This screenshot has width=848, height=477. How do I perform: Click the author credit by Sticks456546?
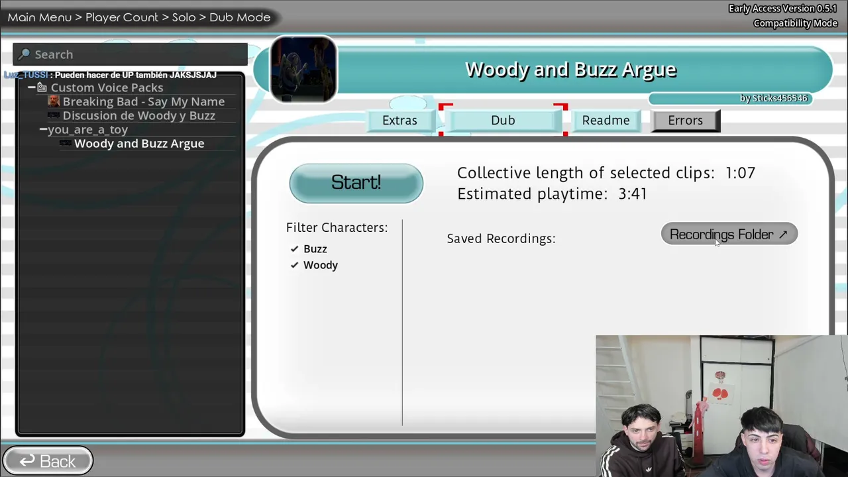point(774,98)
